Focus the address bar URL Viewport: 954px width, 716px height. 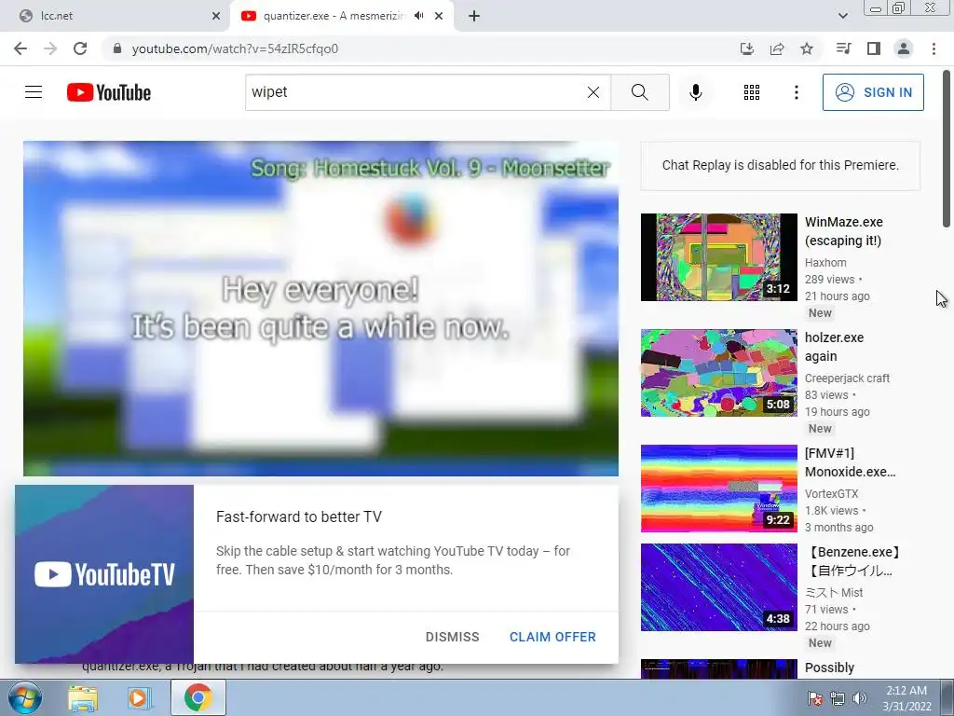coord(235,48)
